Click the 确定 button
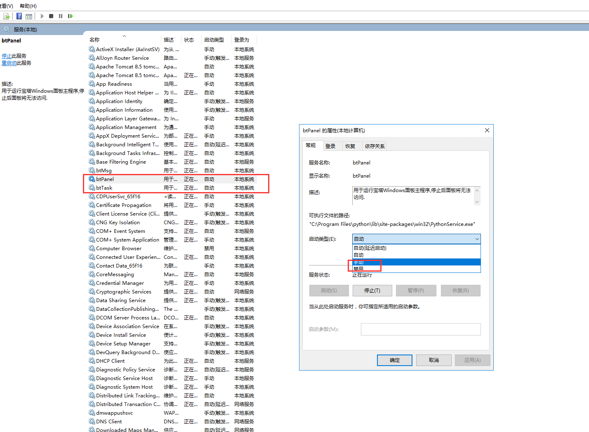 (395, 360)
